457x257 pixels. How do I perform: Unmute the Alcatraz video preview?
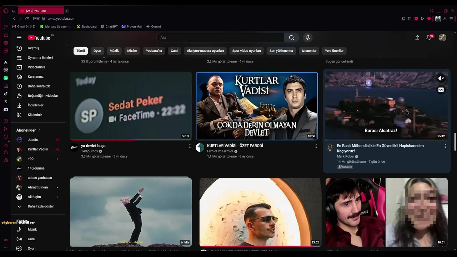[x=441, y=78]
